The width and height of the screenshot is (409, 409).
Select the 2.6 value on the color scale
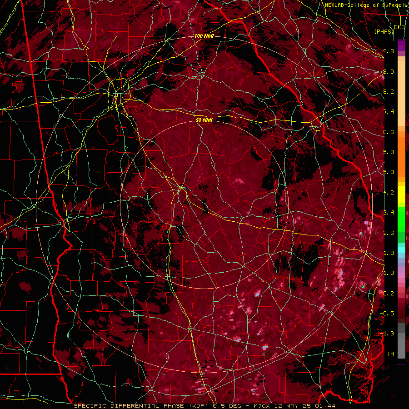(389, 233)
